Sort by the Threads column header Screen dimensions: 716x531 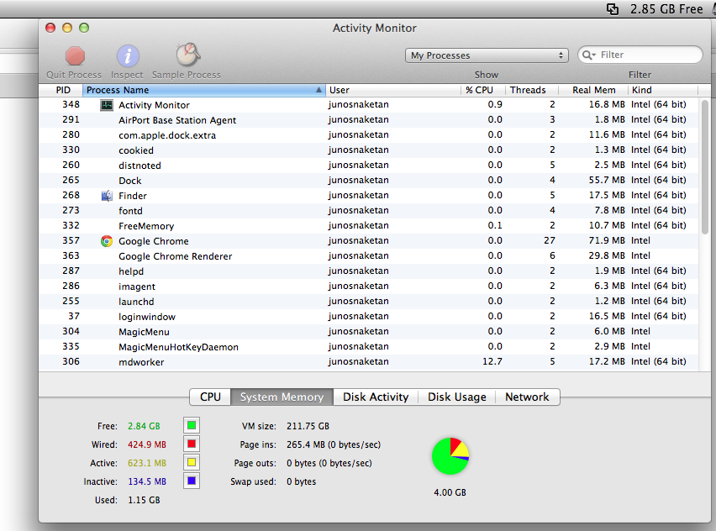coord(531,90)
